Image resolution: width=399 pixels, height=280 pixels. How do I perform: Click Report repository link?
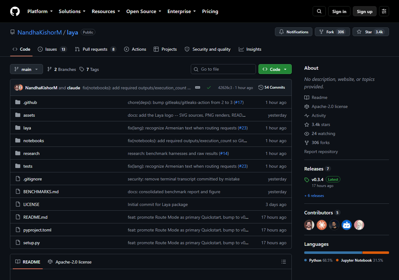[x=321, y=151]
